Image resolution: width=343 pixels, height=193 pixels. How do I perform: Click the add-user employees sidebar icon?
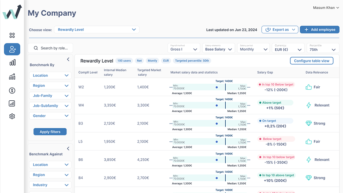12,49
